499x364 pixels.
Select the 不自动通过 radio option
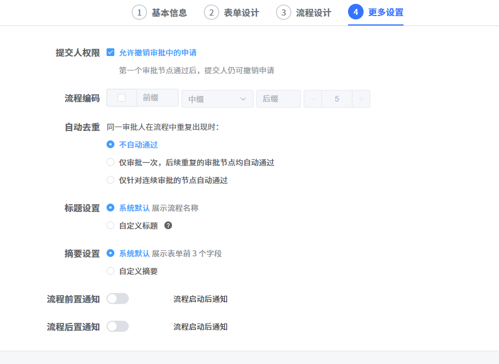pos(110,144)
